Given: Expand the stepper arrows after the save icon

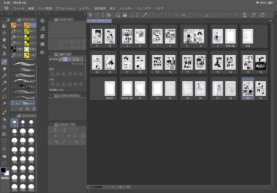Looking at the screenshot, I should (x=137, y=15).
